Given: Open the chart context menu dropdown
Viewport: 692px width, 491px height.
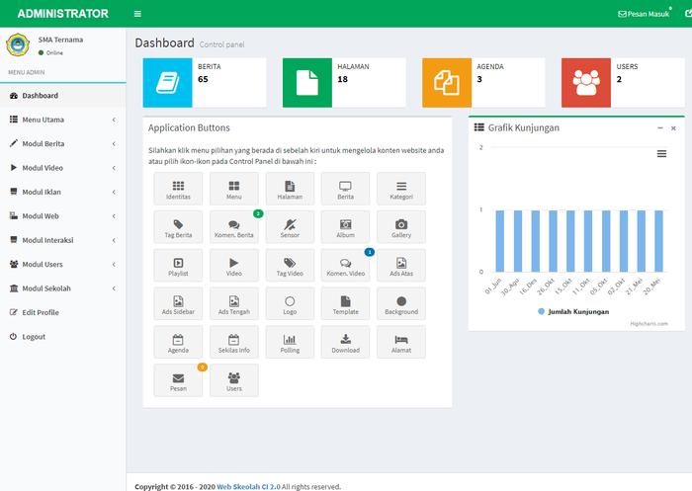Looking at the screenshot, I should coord(661,154).
